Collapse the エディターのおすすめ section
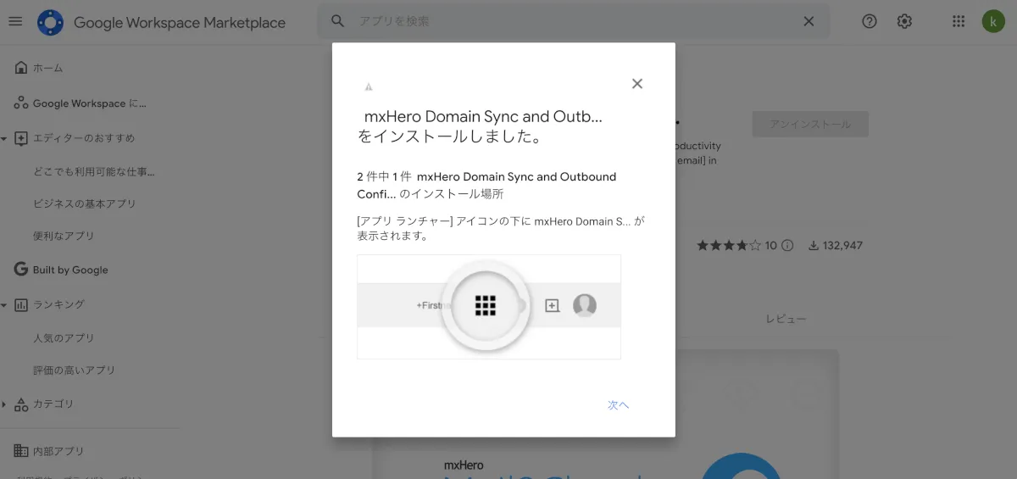The width and height of the screenshot is (1017, 479). click(4, 138)
